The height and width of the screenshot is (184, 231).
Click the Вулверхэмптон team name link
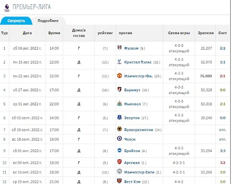[139, 130]
